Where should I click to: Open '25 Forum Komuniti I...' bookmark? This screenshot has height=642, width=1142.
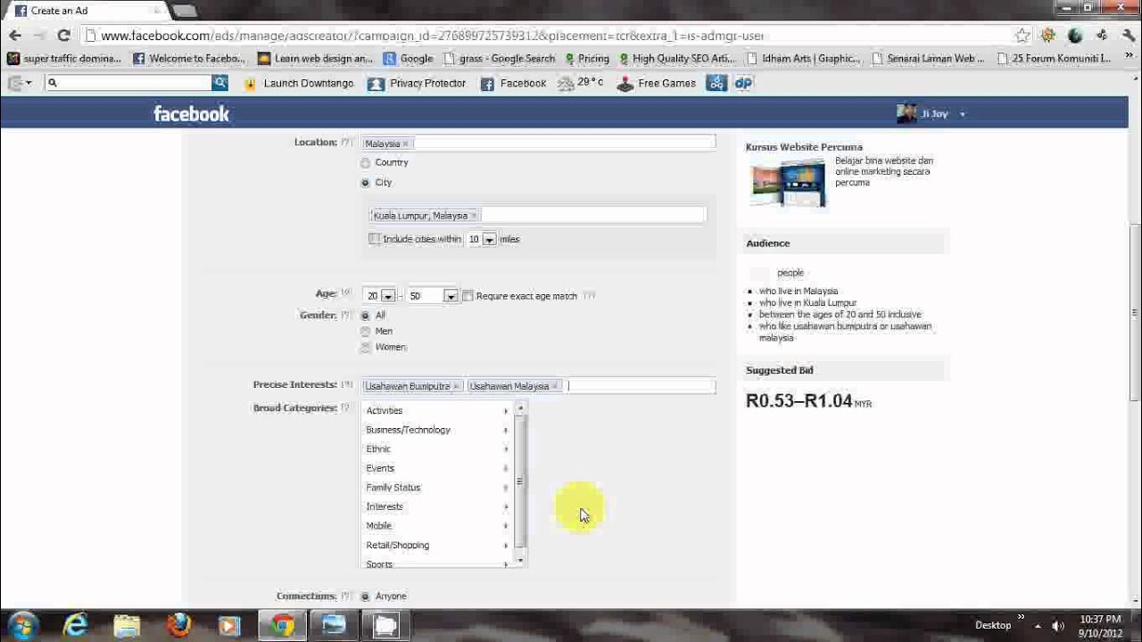coord(1054,59)
